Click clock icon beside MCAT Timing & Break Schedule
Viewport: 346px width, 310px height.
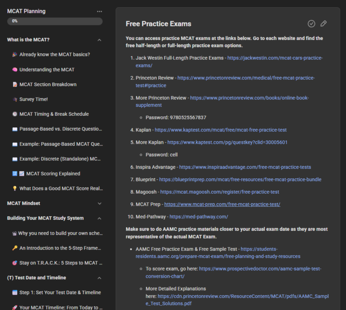[15, 114]
